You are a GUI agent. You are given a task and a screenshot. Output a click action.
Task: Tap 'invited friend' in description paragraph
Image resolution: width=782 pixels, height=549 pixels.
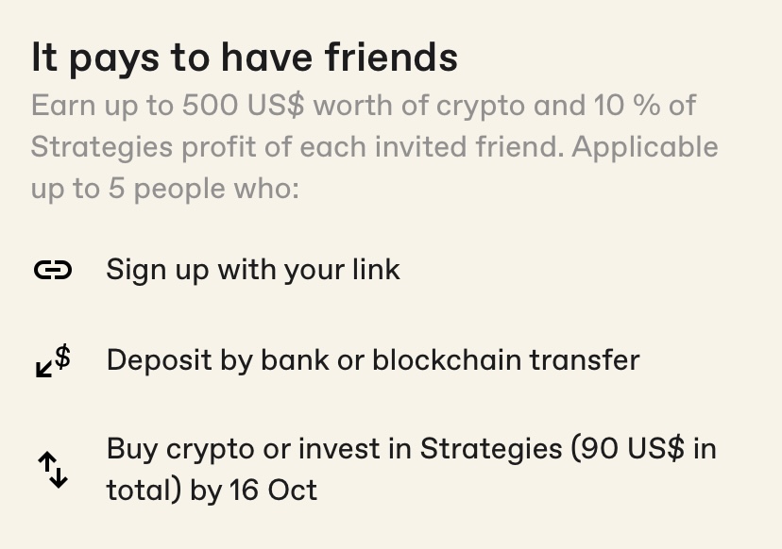coord(468,147)
